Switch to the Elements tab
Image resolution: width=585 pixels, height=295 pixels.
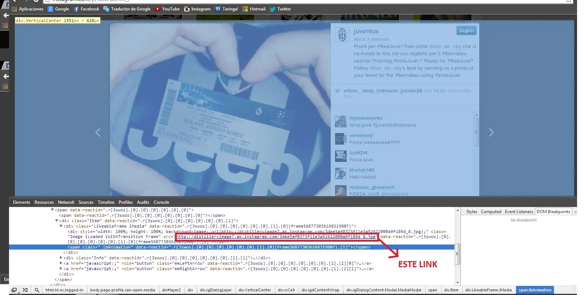pyautogui.click(x=22, y=202)
